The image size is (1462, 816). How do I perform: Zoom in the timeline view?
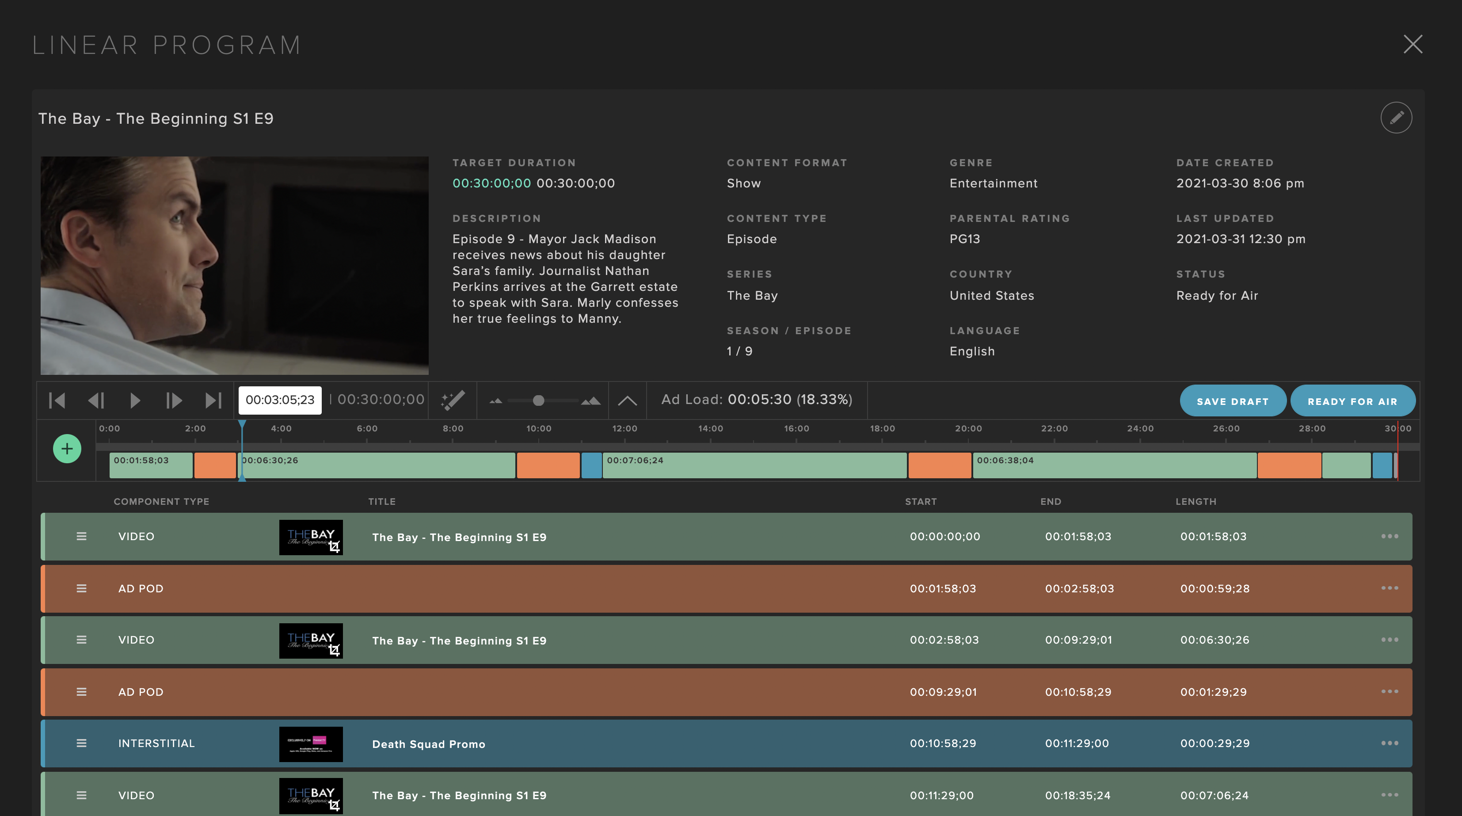(590, 400)
